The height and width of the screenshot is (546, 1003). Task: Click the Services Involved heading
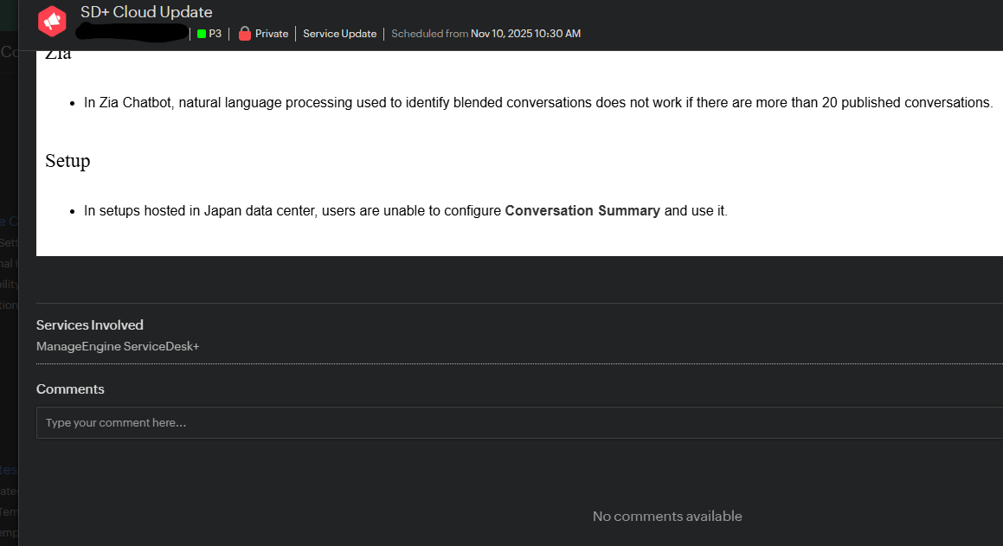tap(90, 325)
